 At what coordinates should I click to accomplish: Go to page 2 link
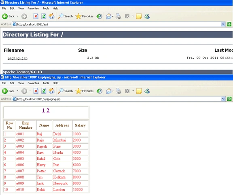pos(48,110)
